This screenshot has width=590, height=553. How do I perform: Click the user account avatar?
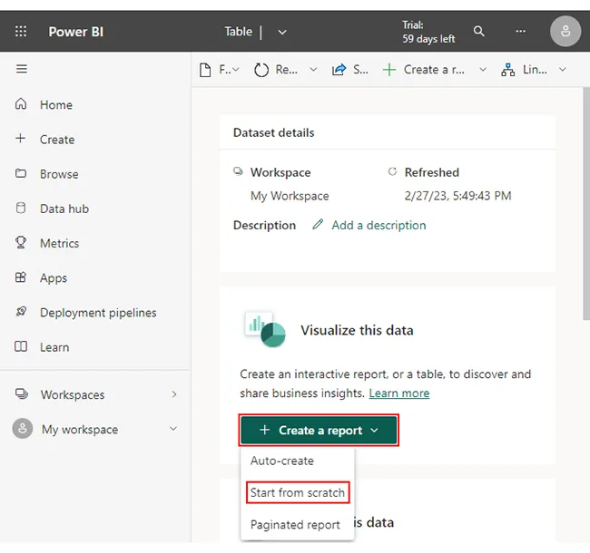(x=565, y=32)
